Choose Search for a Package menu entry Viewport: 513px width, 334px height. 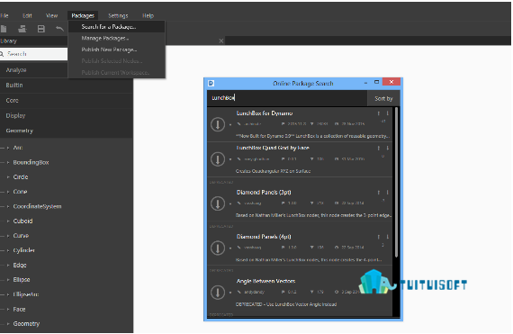(x=117, y=27)
